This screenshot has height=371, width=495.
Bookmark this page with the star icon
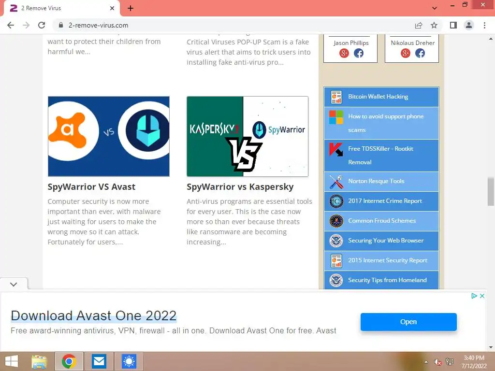[x=434, y=25]
